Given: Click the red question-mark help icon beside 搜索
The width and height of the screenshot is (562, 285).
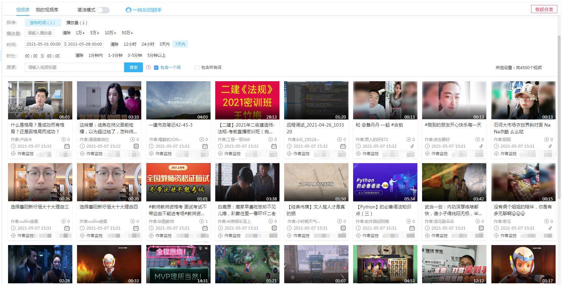Looking at the screenshot, I should pyautogui.click(x=149, y=67).
